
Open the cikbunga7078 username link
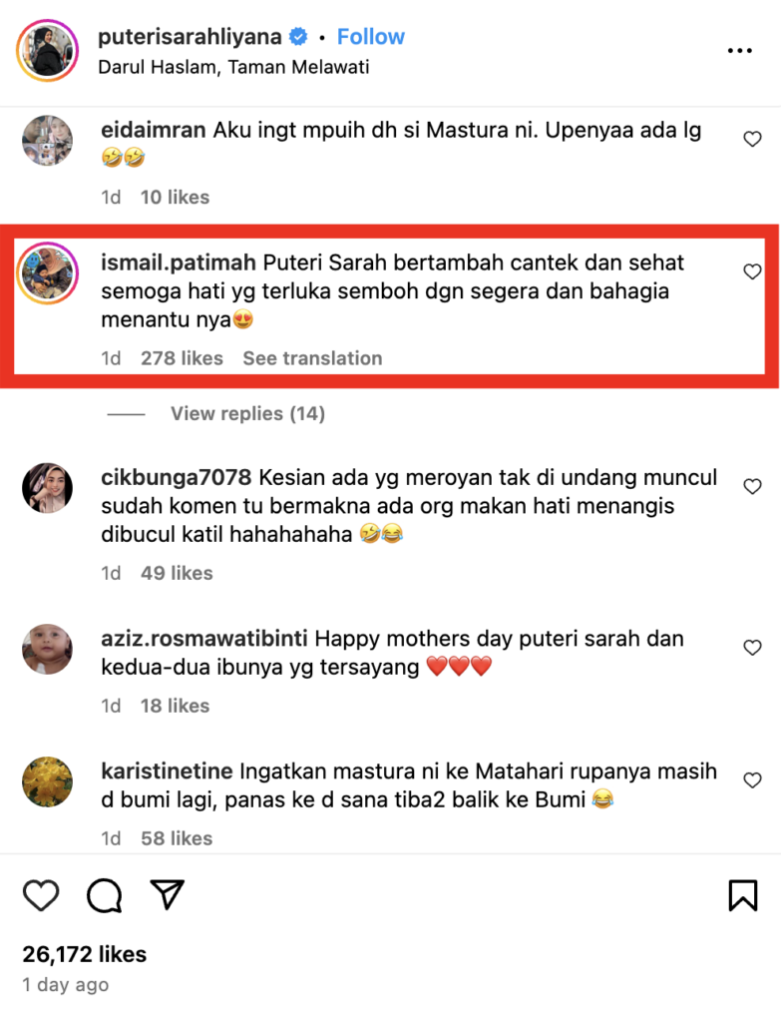(x=176, y=478)
